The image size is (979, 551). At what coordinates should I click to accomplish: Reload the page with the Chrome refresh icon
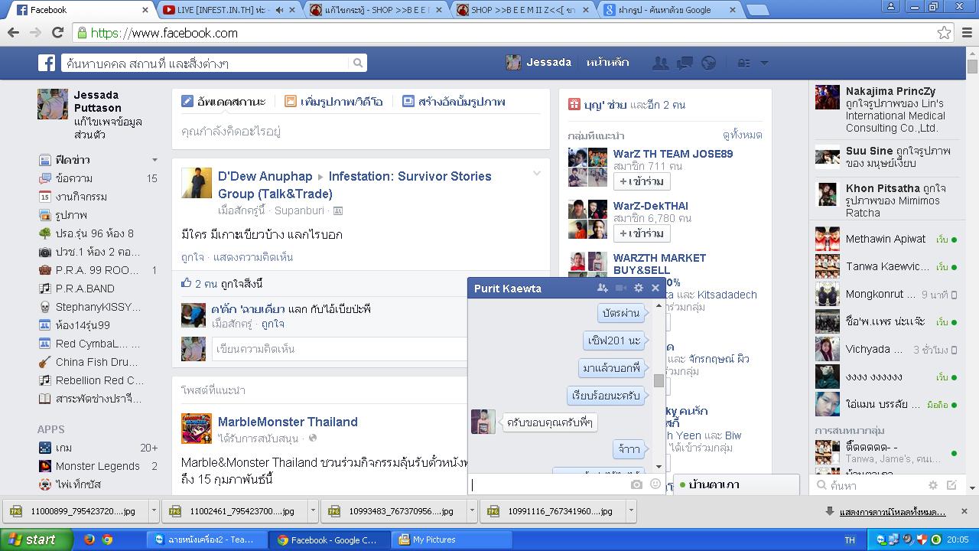[57, 33]
